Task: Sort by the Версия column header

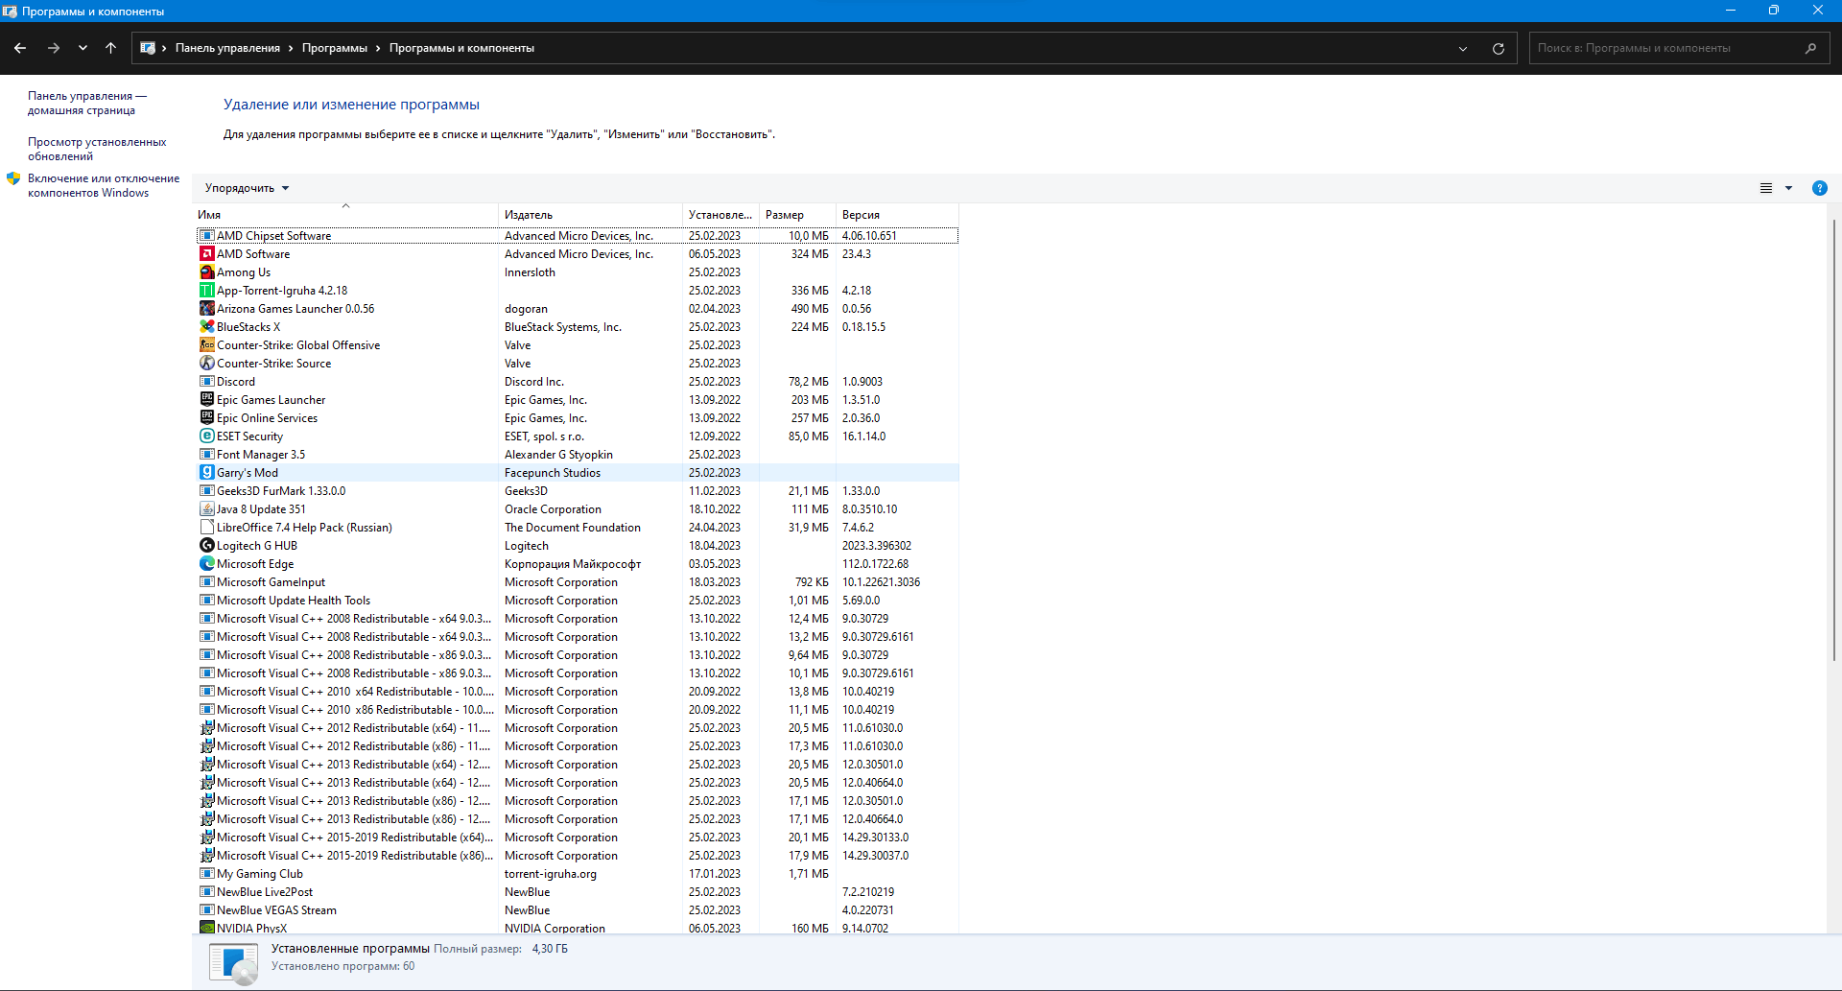Action: point(897,215)
